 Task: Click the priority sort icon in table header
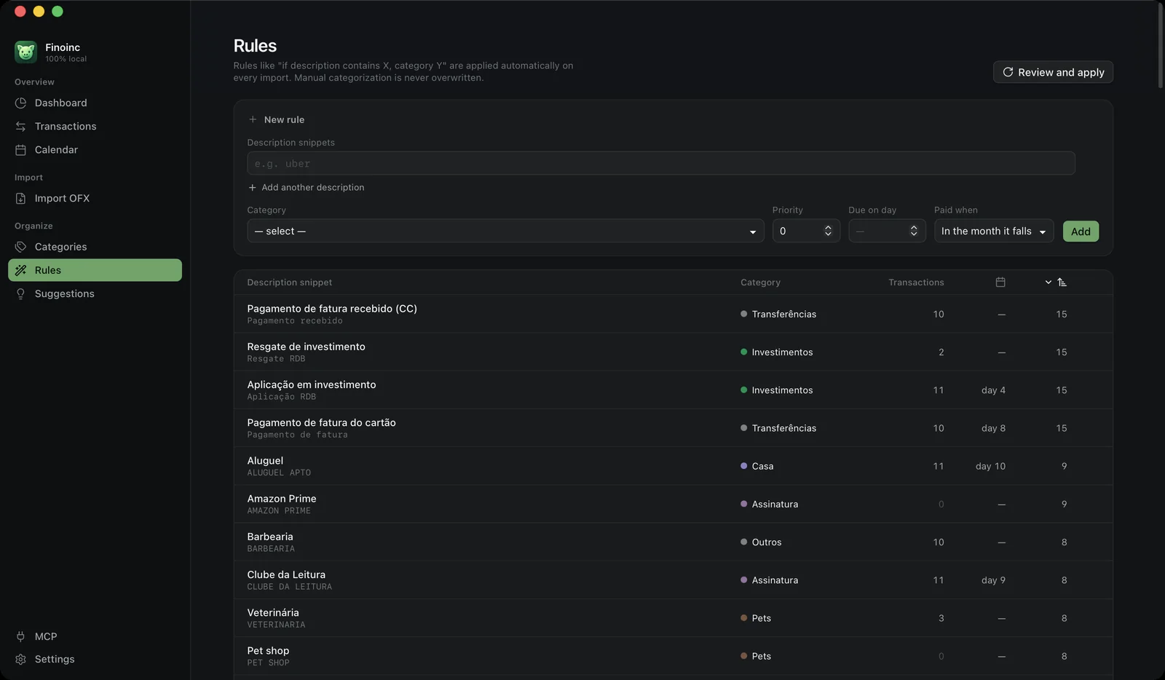[x=1062, y=282]
